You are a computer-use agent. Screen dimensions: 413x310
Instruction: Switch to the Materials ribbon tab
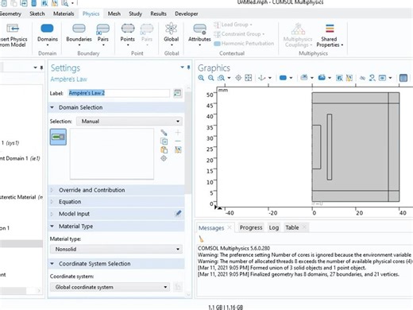(x=64, y=14)
